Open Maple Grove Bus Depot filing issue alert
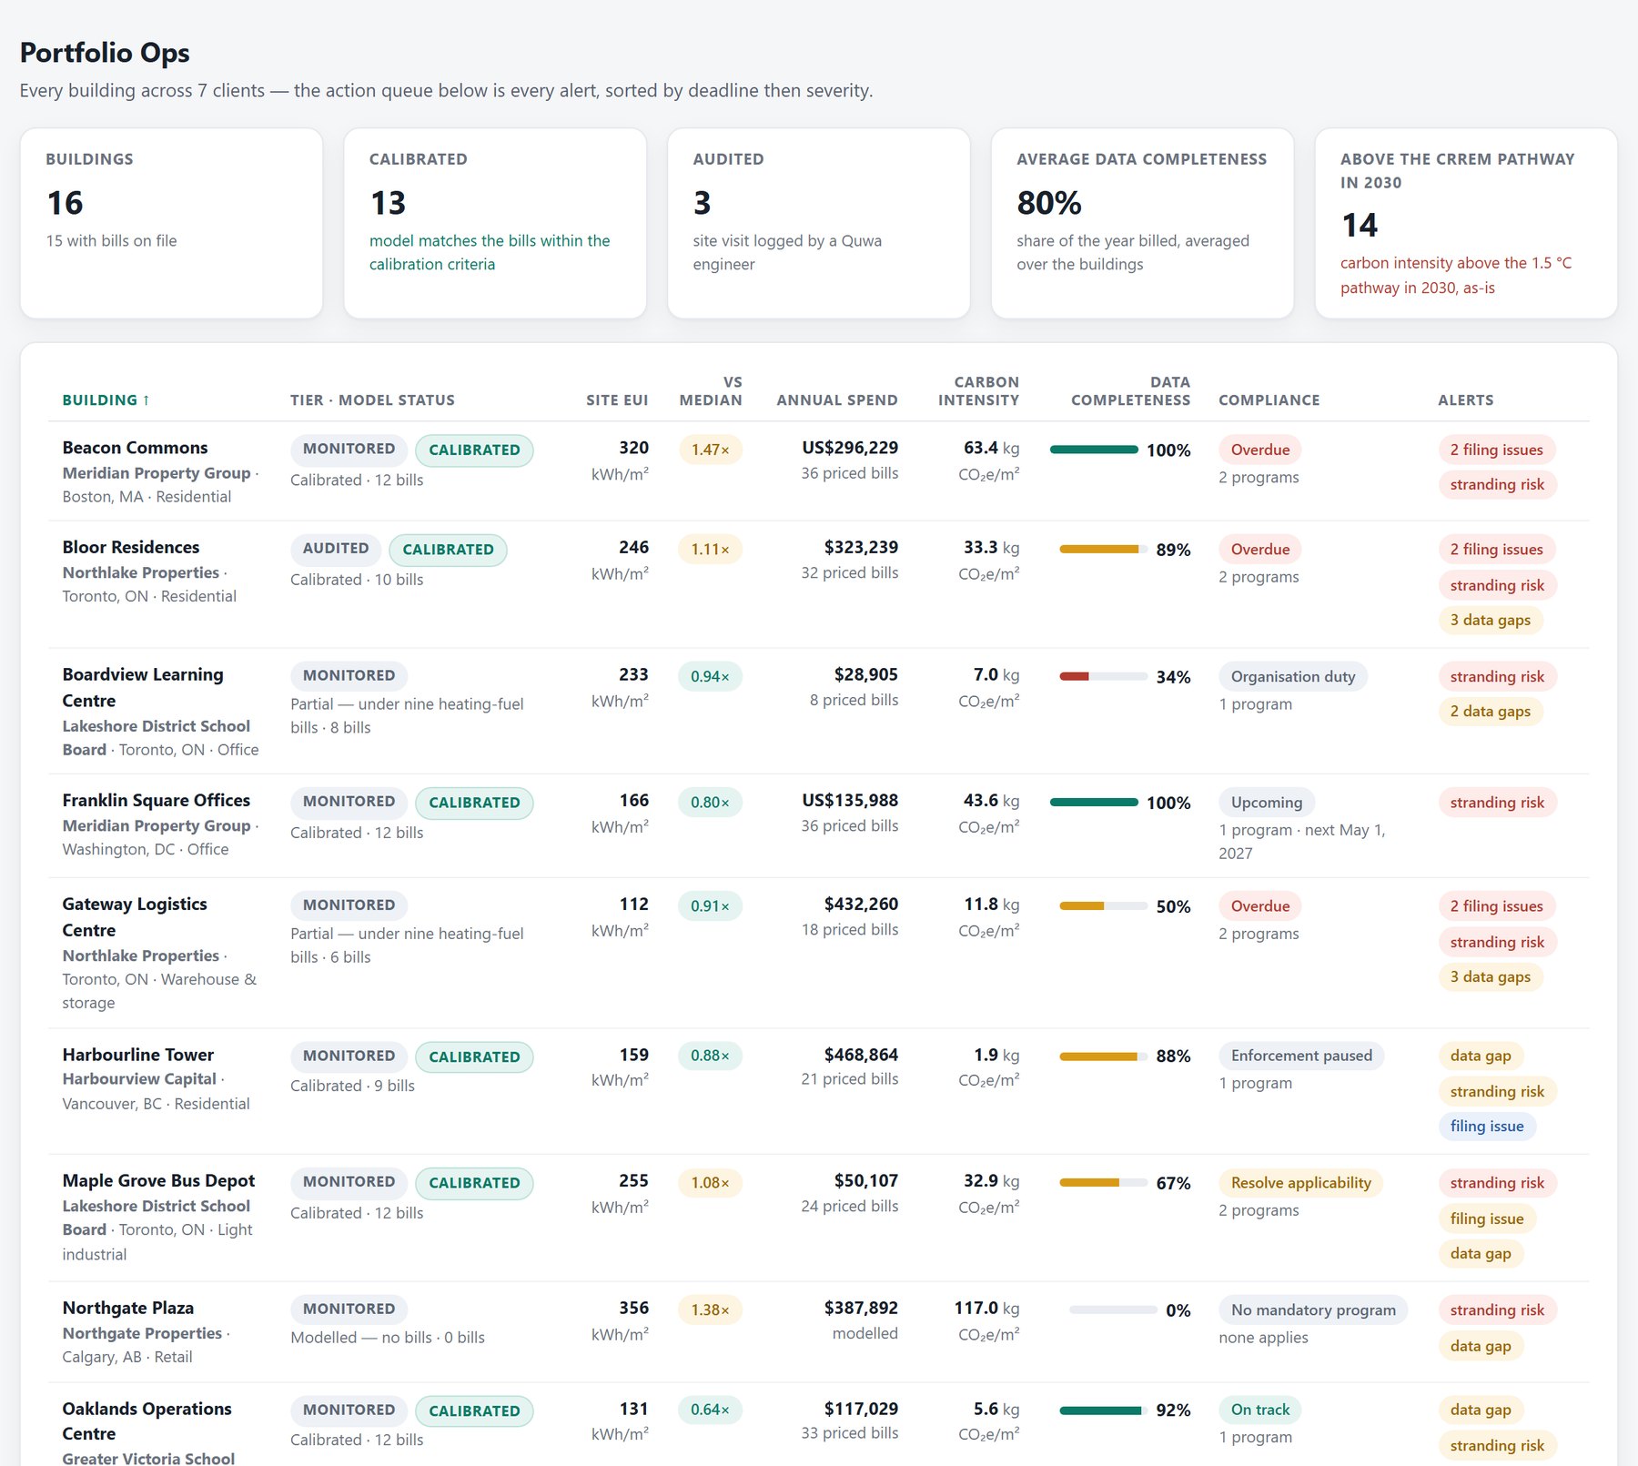 tap(1487, 1218)
